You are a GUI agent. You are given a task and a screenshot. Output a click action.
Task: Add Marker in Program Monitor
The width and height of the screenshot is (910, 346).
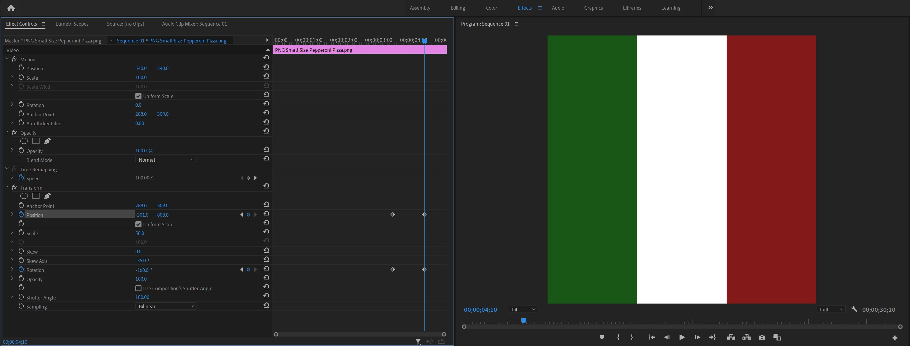click(x=602, y=338)
